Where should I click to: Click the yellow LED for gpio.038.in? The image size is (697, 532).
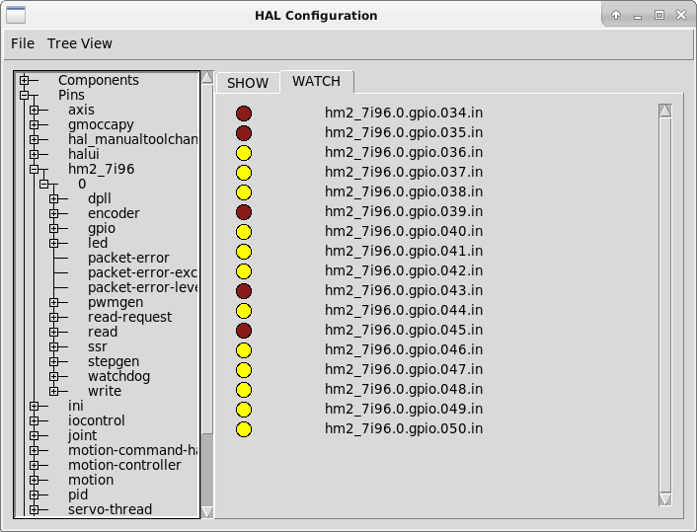click(x=244, y=192)
